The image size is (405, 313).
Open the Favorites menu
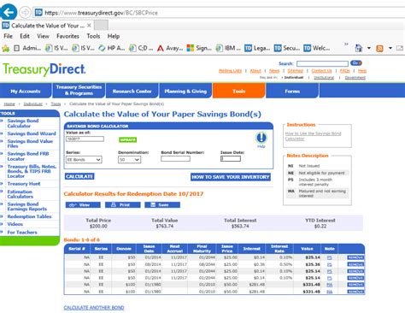point(67,36)
